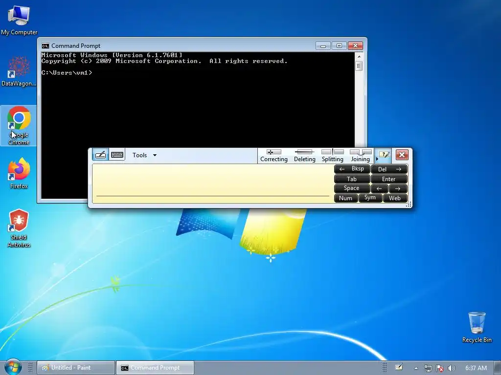Tap the Space key in input panel
This screenshot has height=375, width=501.
click(x=352, y=188)
